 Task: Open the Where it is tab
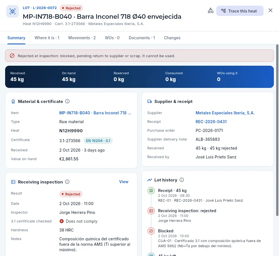[47, 38]
